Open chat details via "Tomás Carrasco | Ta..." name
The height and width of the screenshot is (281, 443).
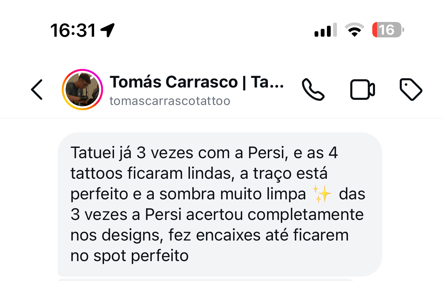196,82
